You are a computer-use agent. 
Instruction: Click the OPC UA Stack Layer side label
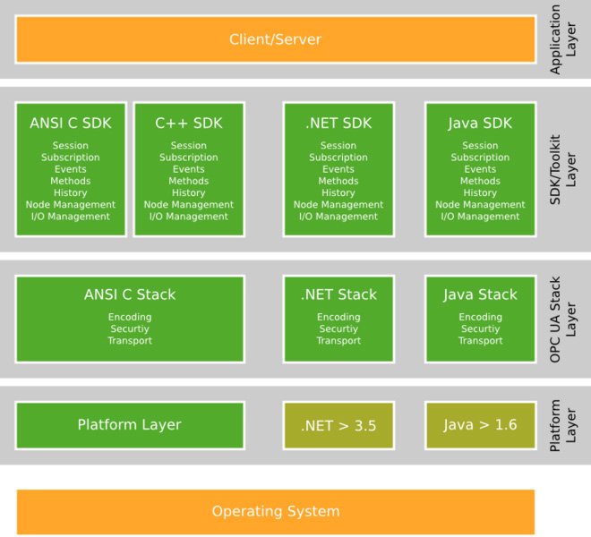[562, 320]
